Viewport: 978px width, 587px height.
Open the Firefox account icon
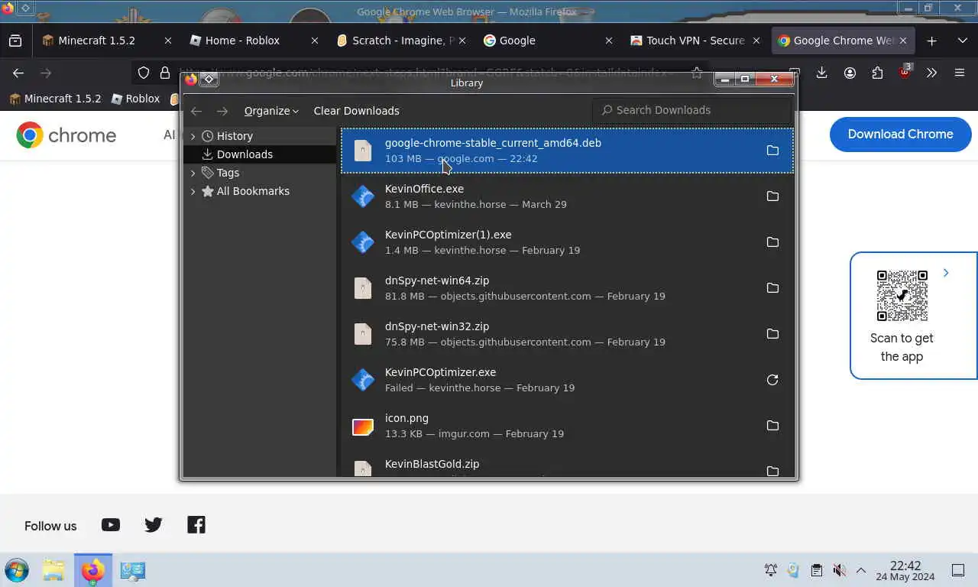click(x=850, y=73)
